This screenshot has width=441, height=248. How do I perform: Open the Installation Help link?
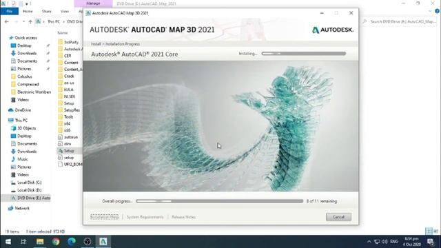(x=104, y=217)
